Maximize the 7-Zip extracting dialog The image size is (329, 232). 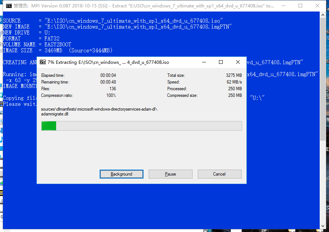click(221, 62)
